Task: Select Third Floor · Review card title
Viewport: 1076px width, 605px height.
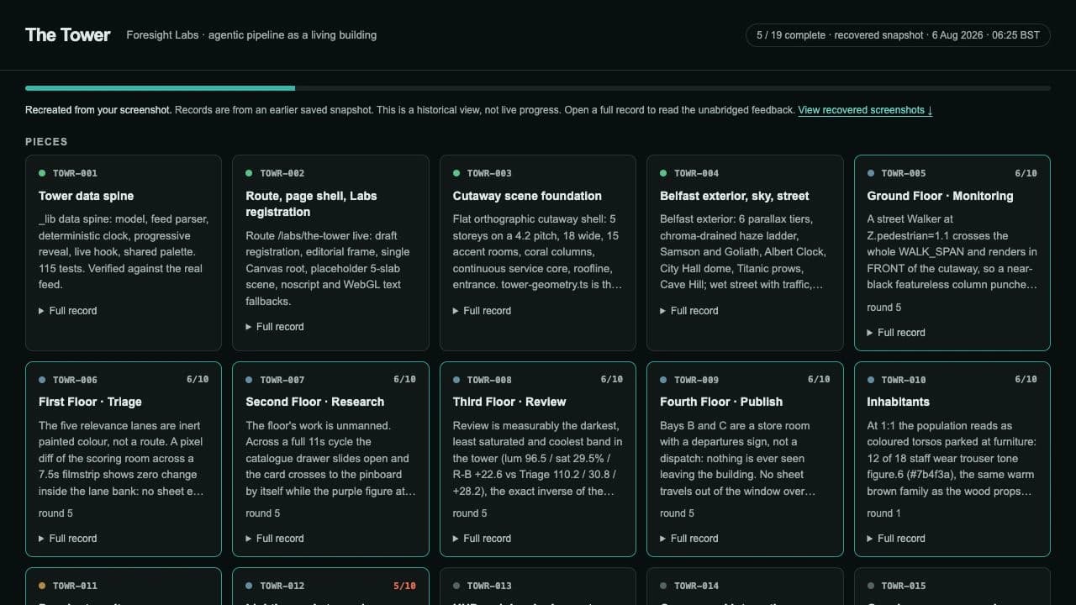Action: point(509,402)
